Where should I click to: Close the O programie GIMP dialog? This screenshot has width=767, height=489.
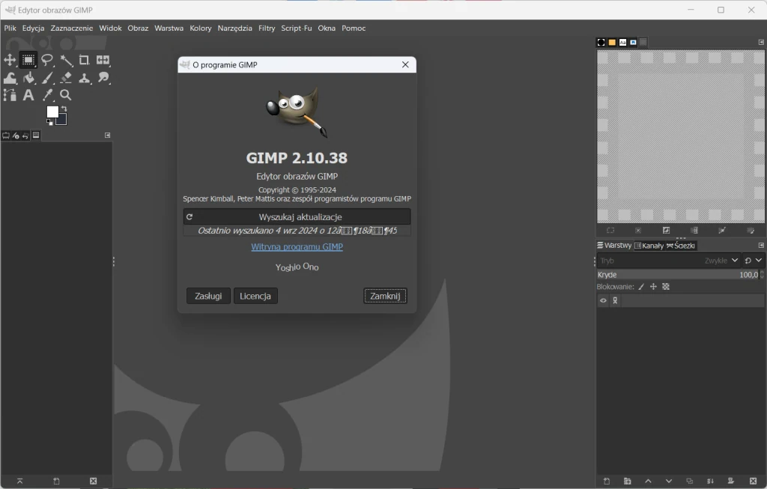(405, 64)
